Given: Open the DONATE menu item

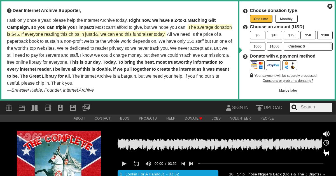Looking at the screenshot, I should coord(193,118).
